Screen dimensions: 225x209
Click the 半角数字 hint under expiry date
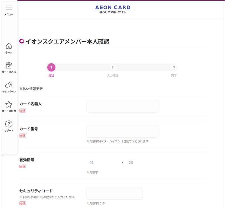point(92,172)
